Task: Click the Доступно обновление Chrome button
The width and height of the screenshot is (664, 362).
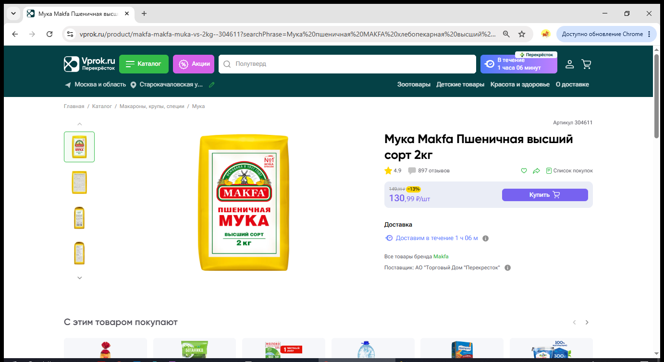Action: pyautogui.click(x=606, y=34)
